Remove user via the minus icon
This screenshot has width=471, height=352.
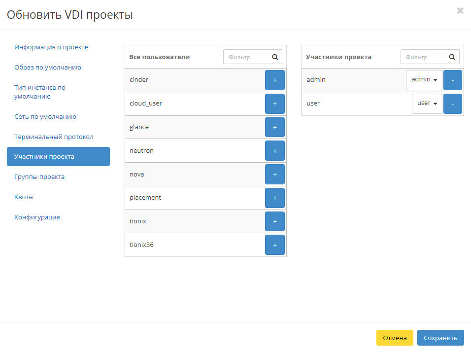click(x=452, y=104)
